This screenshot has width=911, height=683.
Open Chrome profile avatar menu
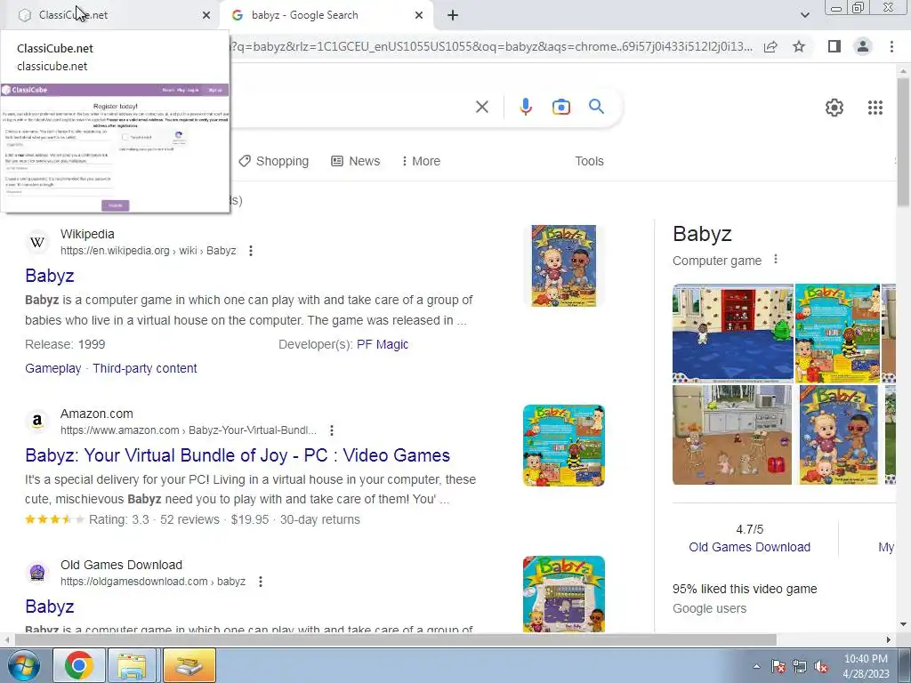coord(863,46)
